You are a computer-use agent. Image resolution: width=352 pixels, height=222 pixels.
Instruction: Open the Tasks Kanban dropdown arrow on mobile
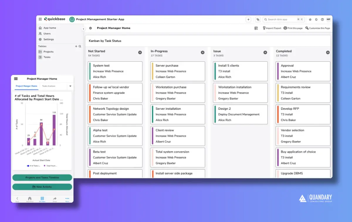[x=70, y=86]
